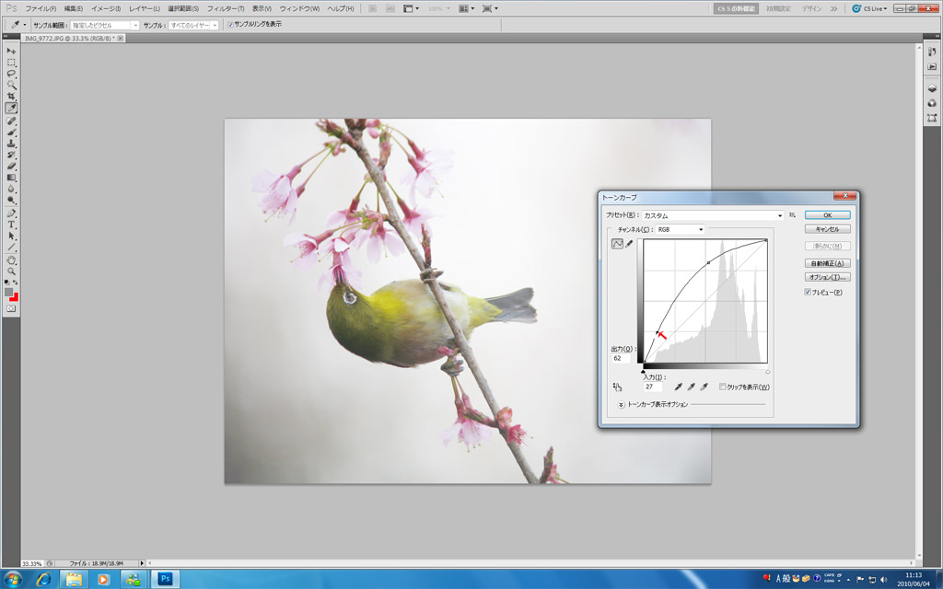Pick the Hand tool in the toolbox
Screen dimensions: 943x589
pos(12,260)
